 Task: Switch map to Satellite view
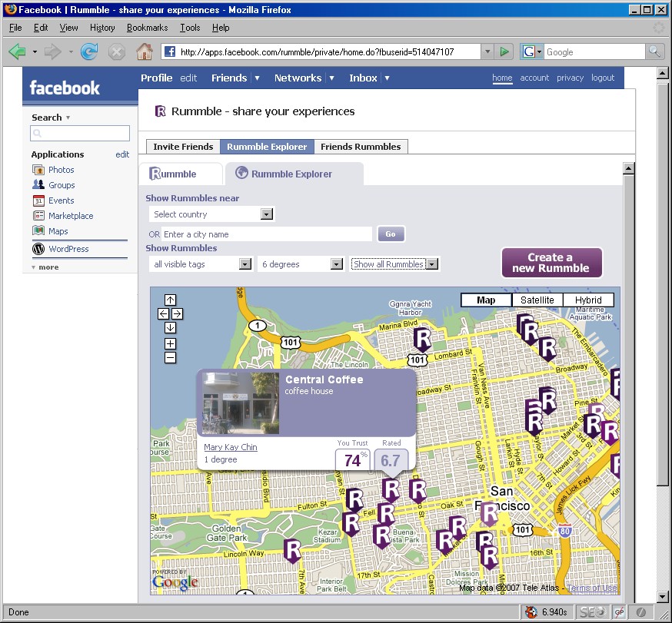click(x=537, y=300)
